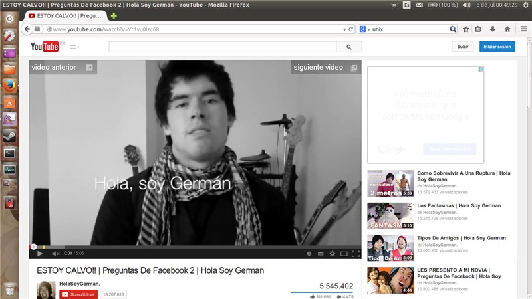Click the YouTube search magnifier button

(x=348, y=47)
